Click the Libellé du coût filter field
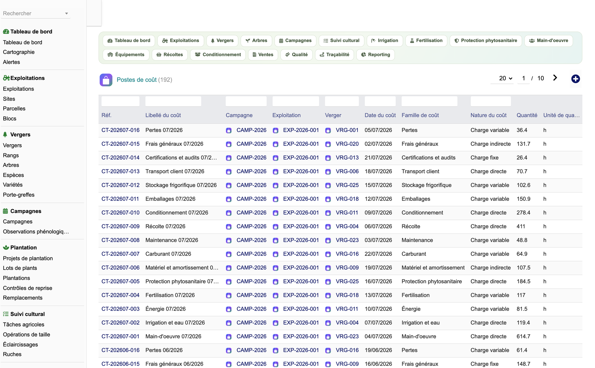 click(173, 101)
